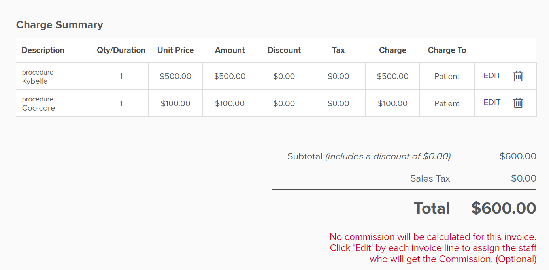Screen dimensions: 549x270
Task: Click the Tax column header
Action: click(x=338, y=50)
